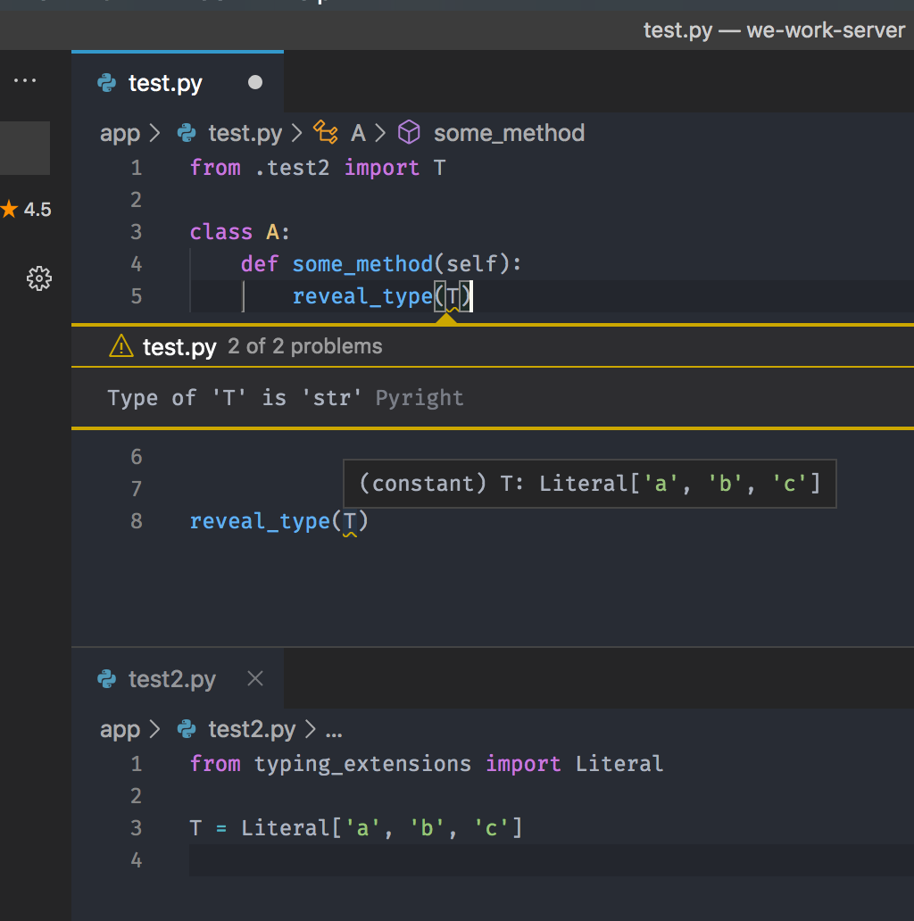
Task: Click the more actions ellipsis above the sidebar
Action: [25, 80]
